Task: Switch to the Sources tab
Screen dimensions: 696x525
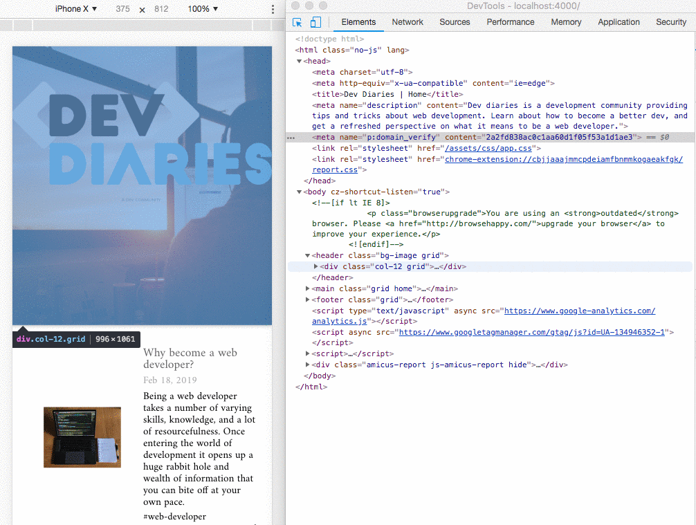Action: pos(455,22)
